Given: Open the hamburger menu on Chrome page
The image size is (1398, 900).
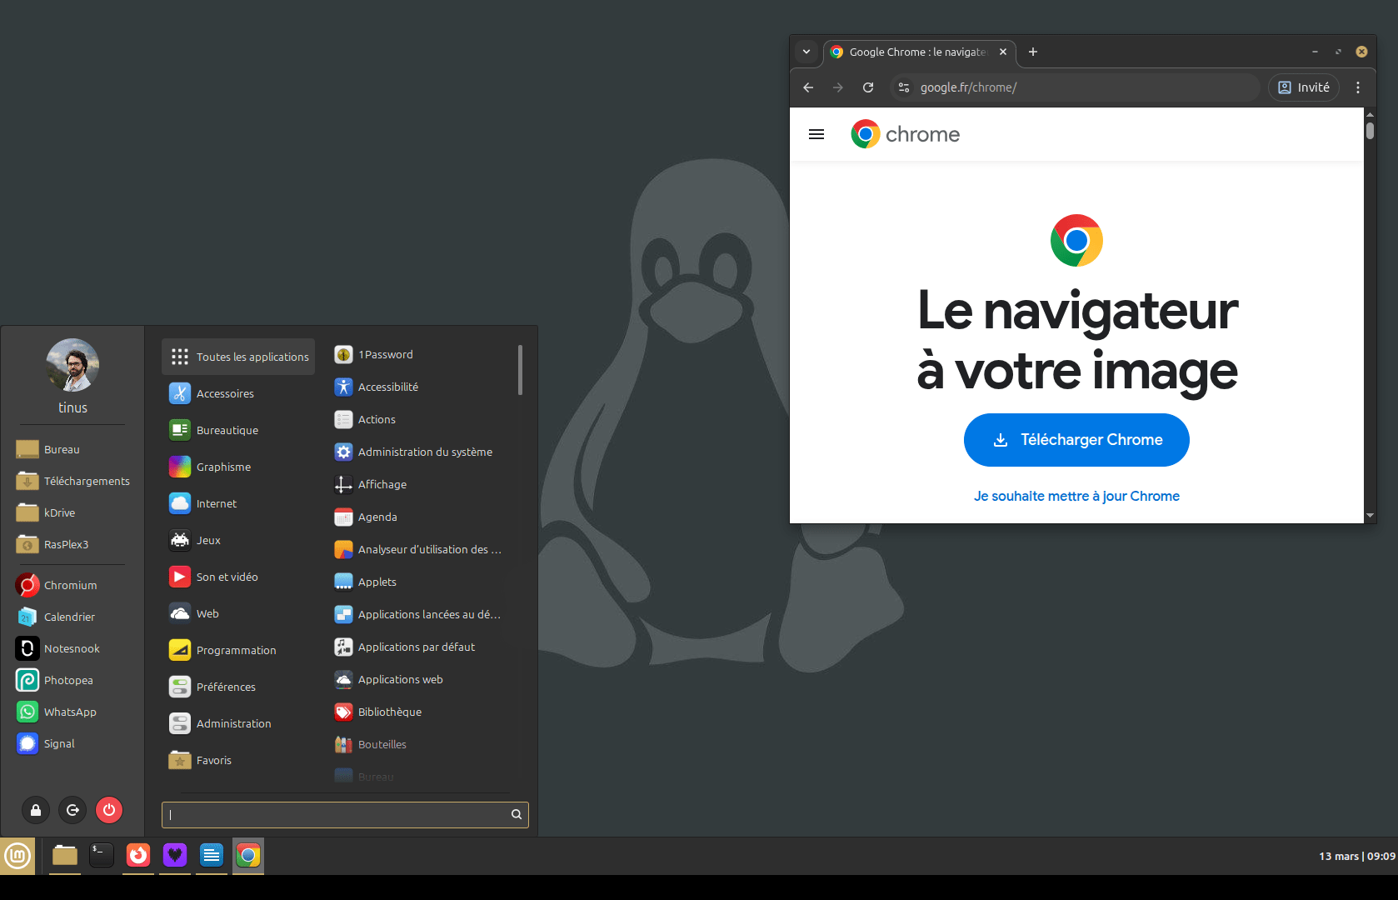Looking at the screenshot, I should 816,134.
